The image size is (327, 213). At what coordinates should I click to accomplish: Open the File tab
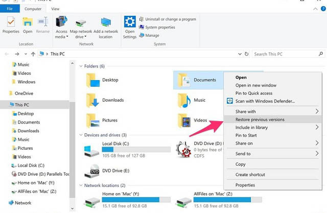click(x=10, y=9)
